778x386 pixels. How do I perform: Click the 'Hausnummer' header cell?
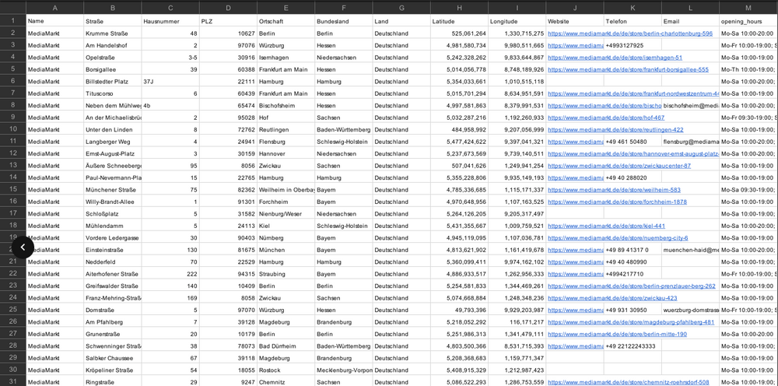[170, 21]
